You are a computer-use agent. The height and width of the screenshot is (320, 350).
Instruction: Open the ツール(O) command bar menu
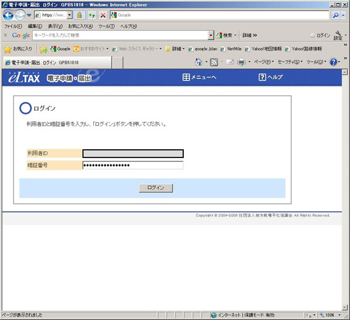316,62
